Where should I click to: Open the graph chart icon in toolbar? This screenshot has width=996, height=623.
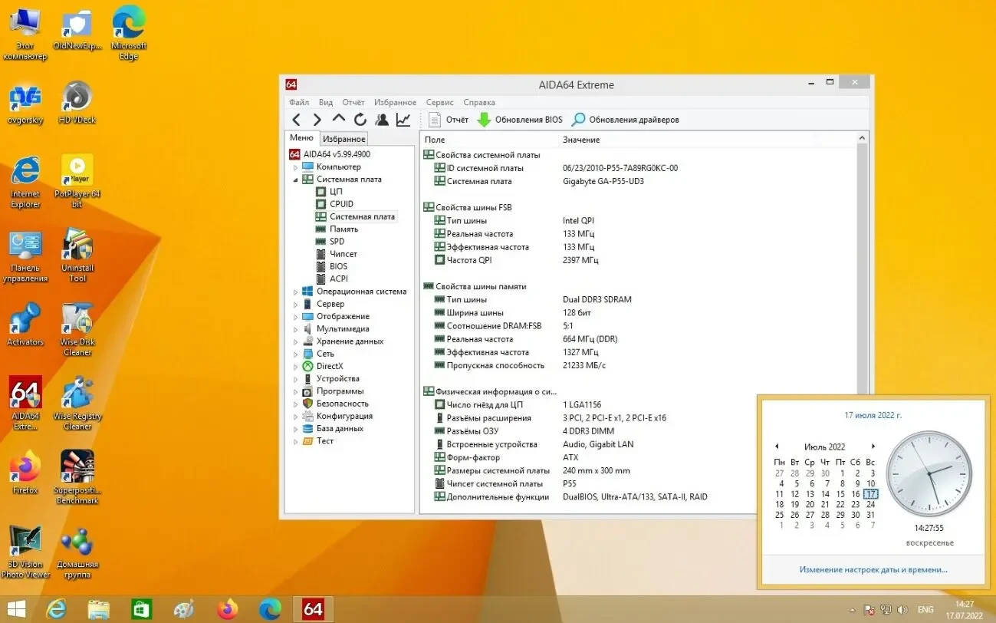(x=403, y=120)
